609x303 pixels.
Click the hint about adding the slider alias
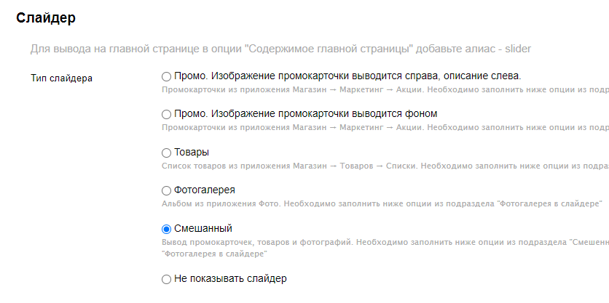[280, 49]
